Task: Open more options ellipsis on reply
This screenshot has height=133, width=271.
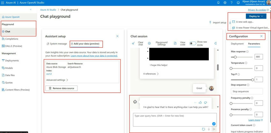Action: 195,102
